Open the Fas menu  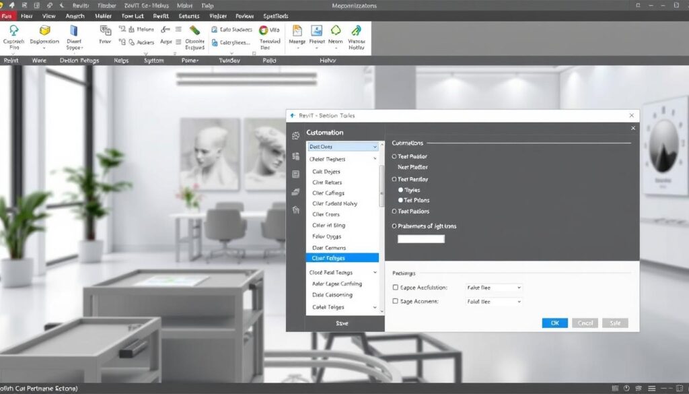[7, 16]
